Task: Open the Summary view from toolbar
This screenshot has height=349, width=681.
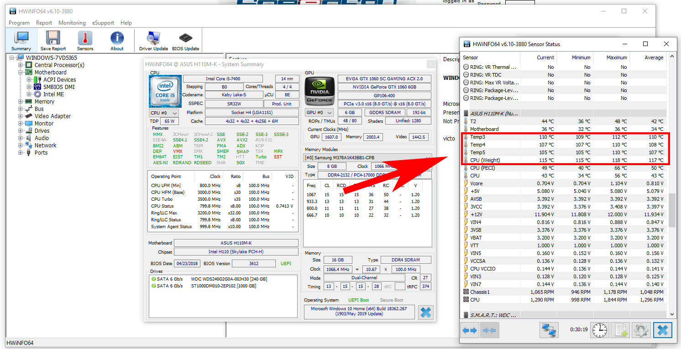Action: pos(21,41)
